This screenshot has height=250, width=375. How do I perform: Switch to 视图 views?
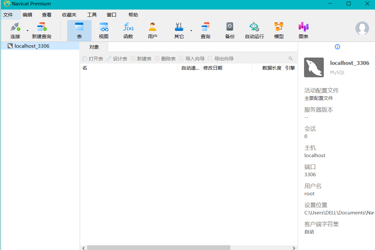104,31
